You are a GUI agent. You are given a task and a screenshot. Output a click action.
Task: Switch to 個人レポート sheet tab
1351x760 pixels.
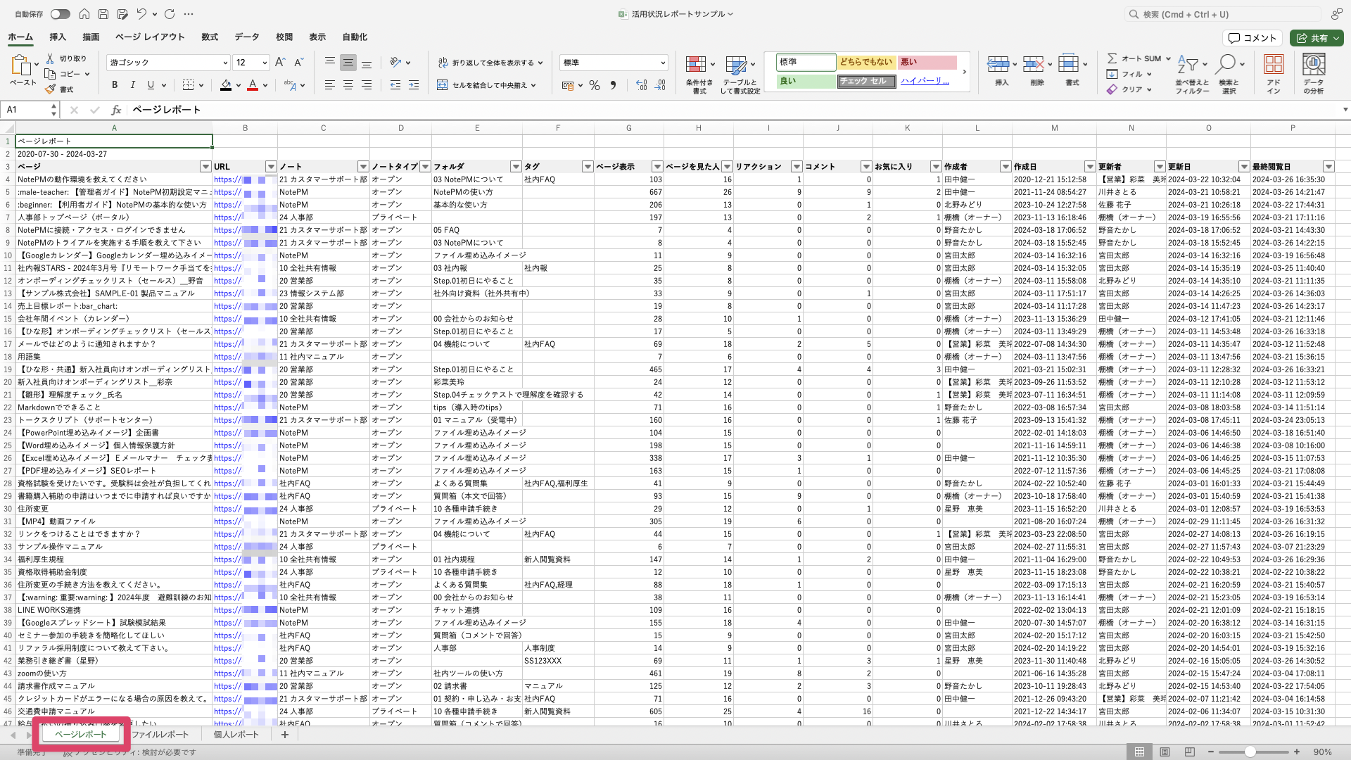click(x=236, y=735)
